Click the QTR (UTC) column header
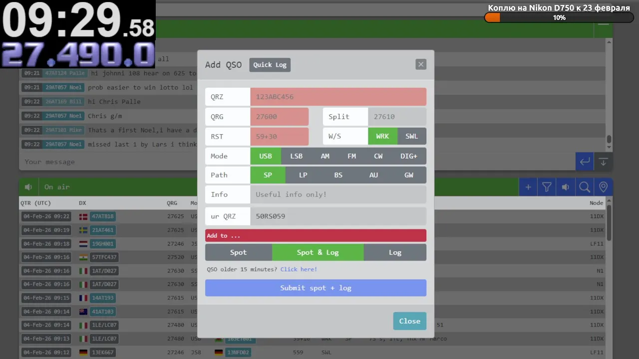 pyautogui.click(x=35, y=203)
